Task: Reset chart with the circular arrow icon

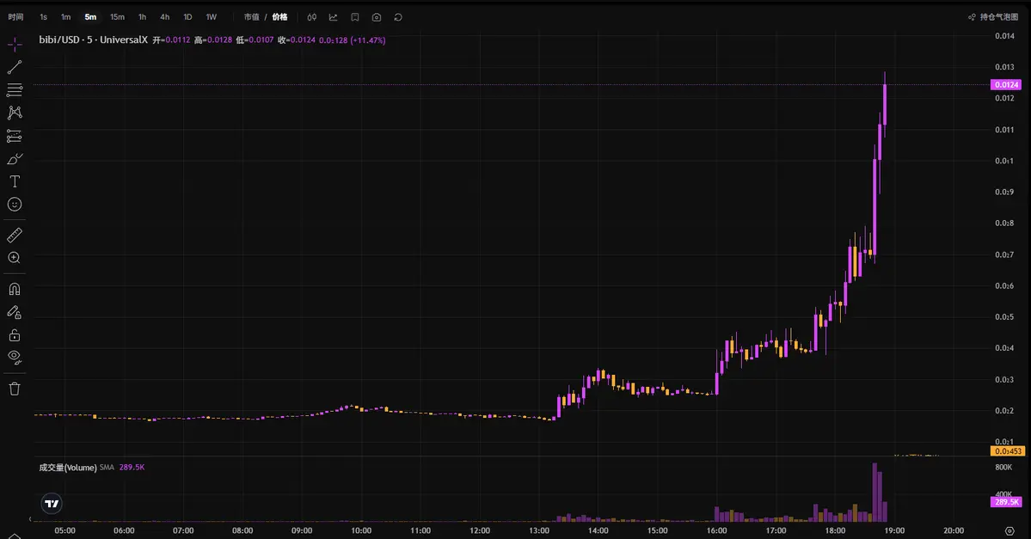Action: coord(398,17)
